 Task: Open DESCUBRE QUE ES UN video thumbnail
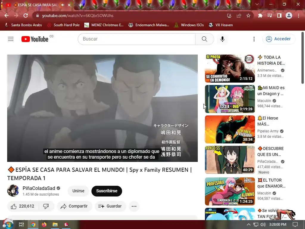[230, 160]
